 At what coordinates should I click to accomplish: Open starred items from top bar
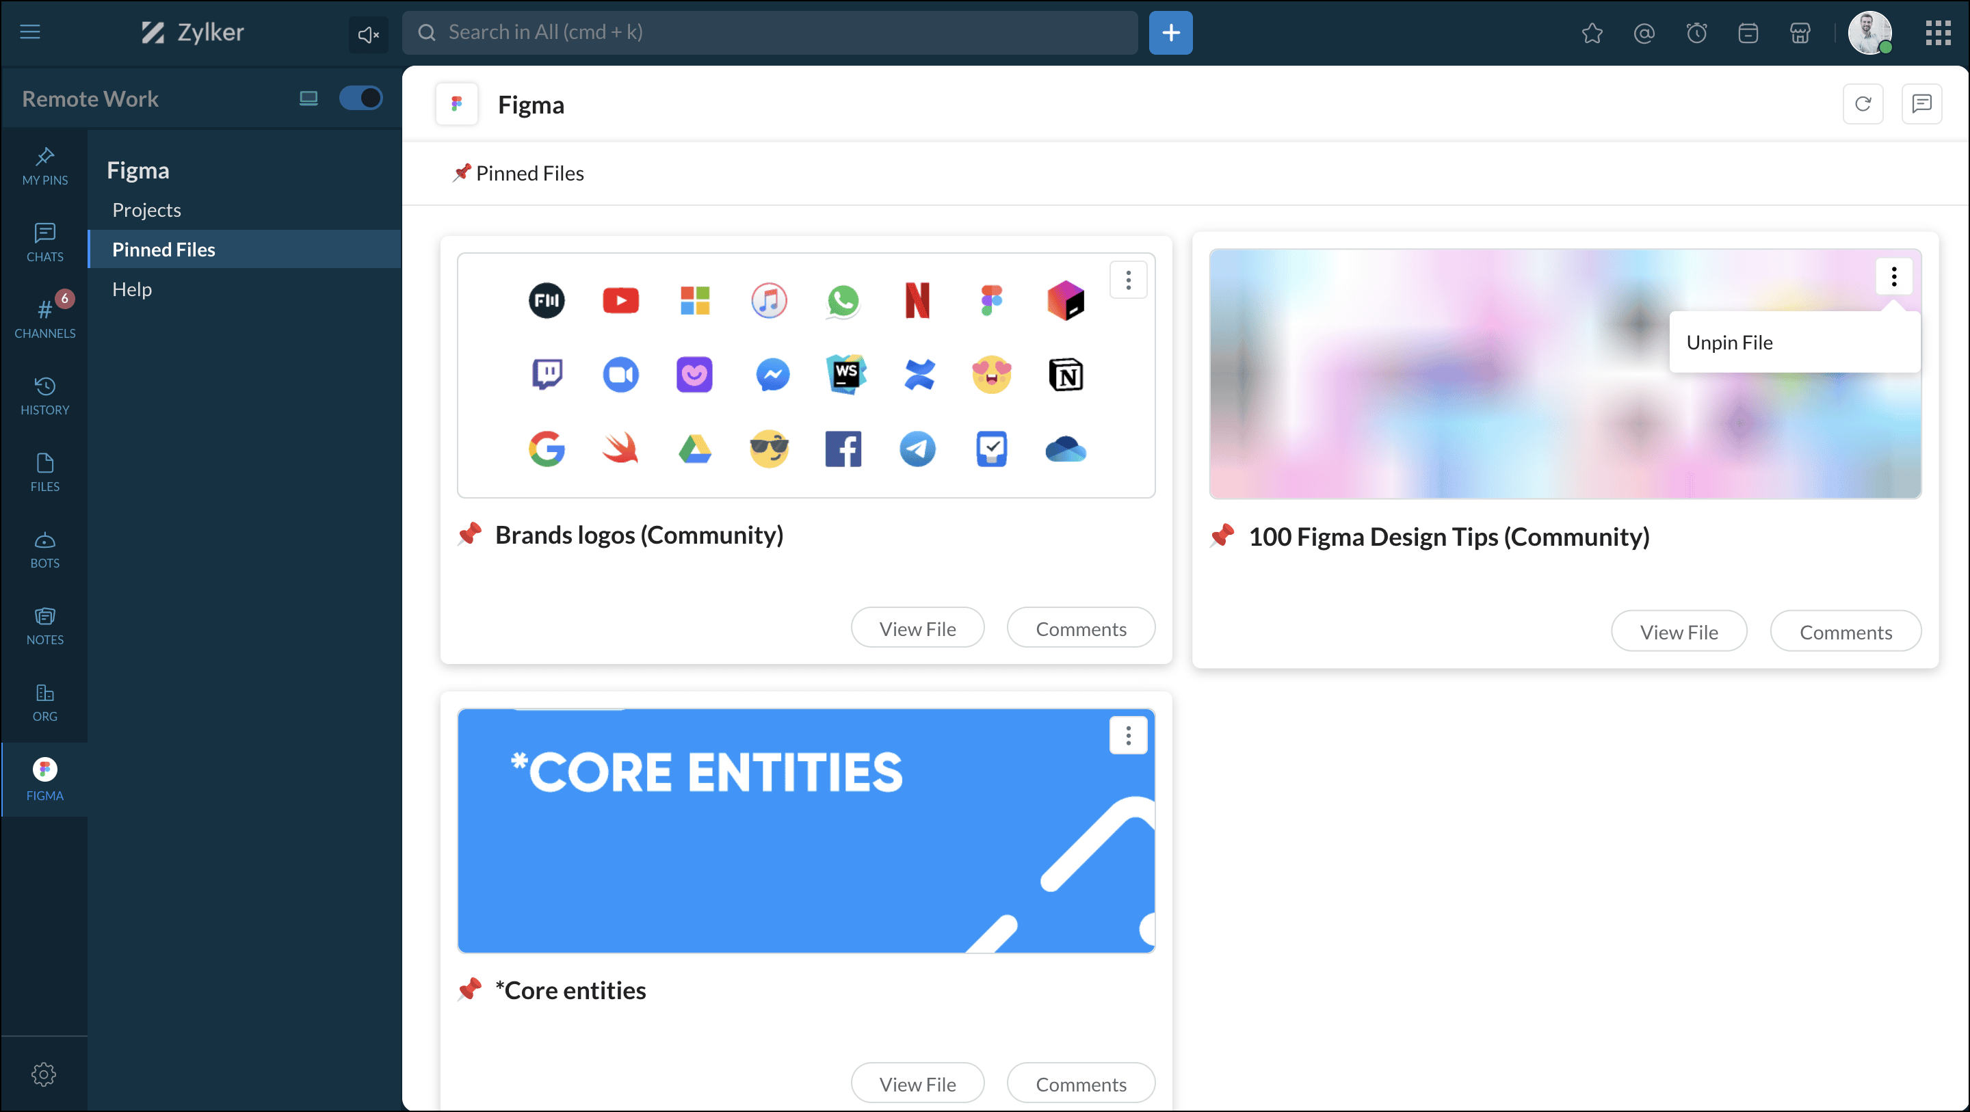click(x=1592, y=33)
